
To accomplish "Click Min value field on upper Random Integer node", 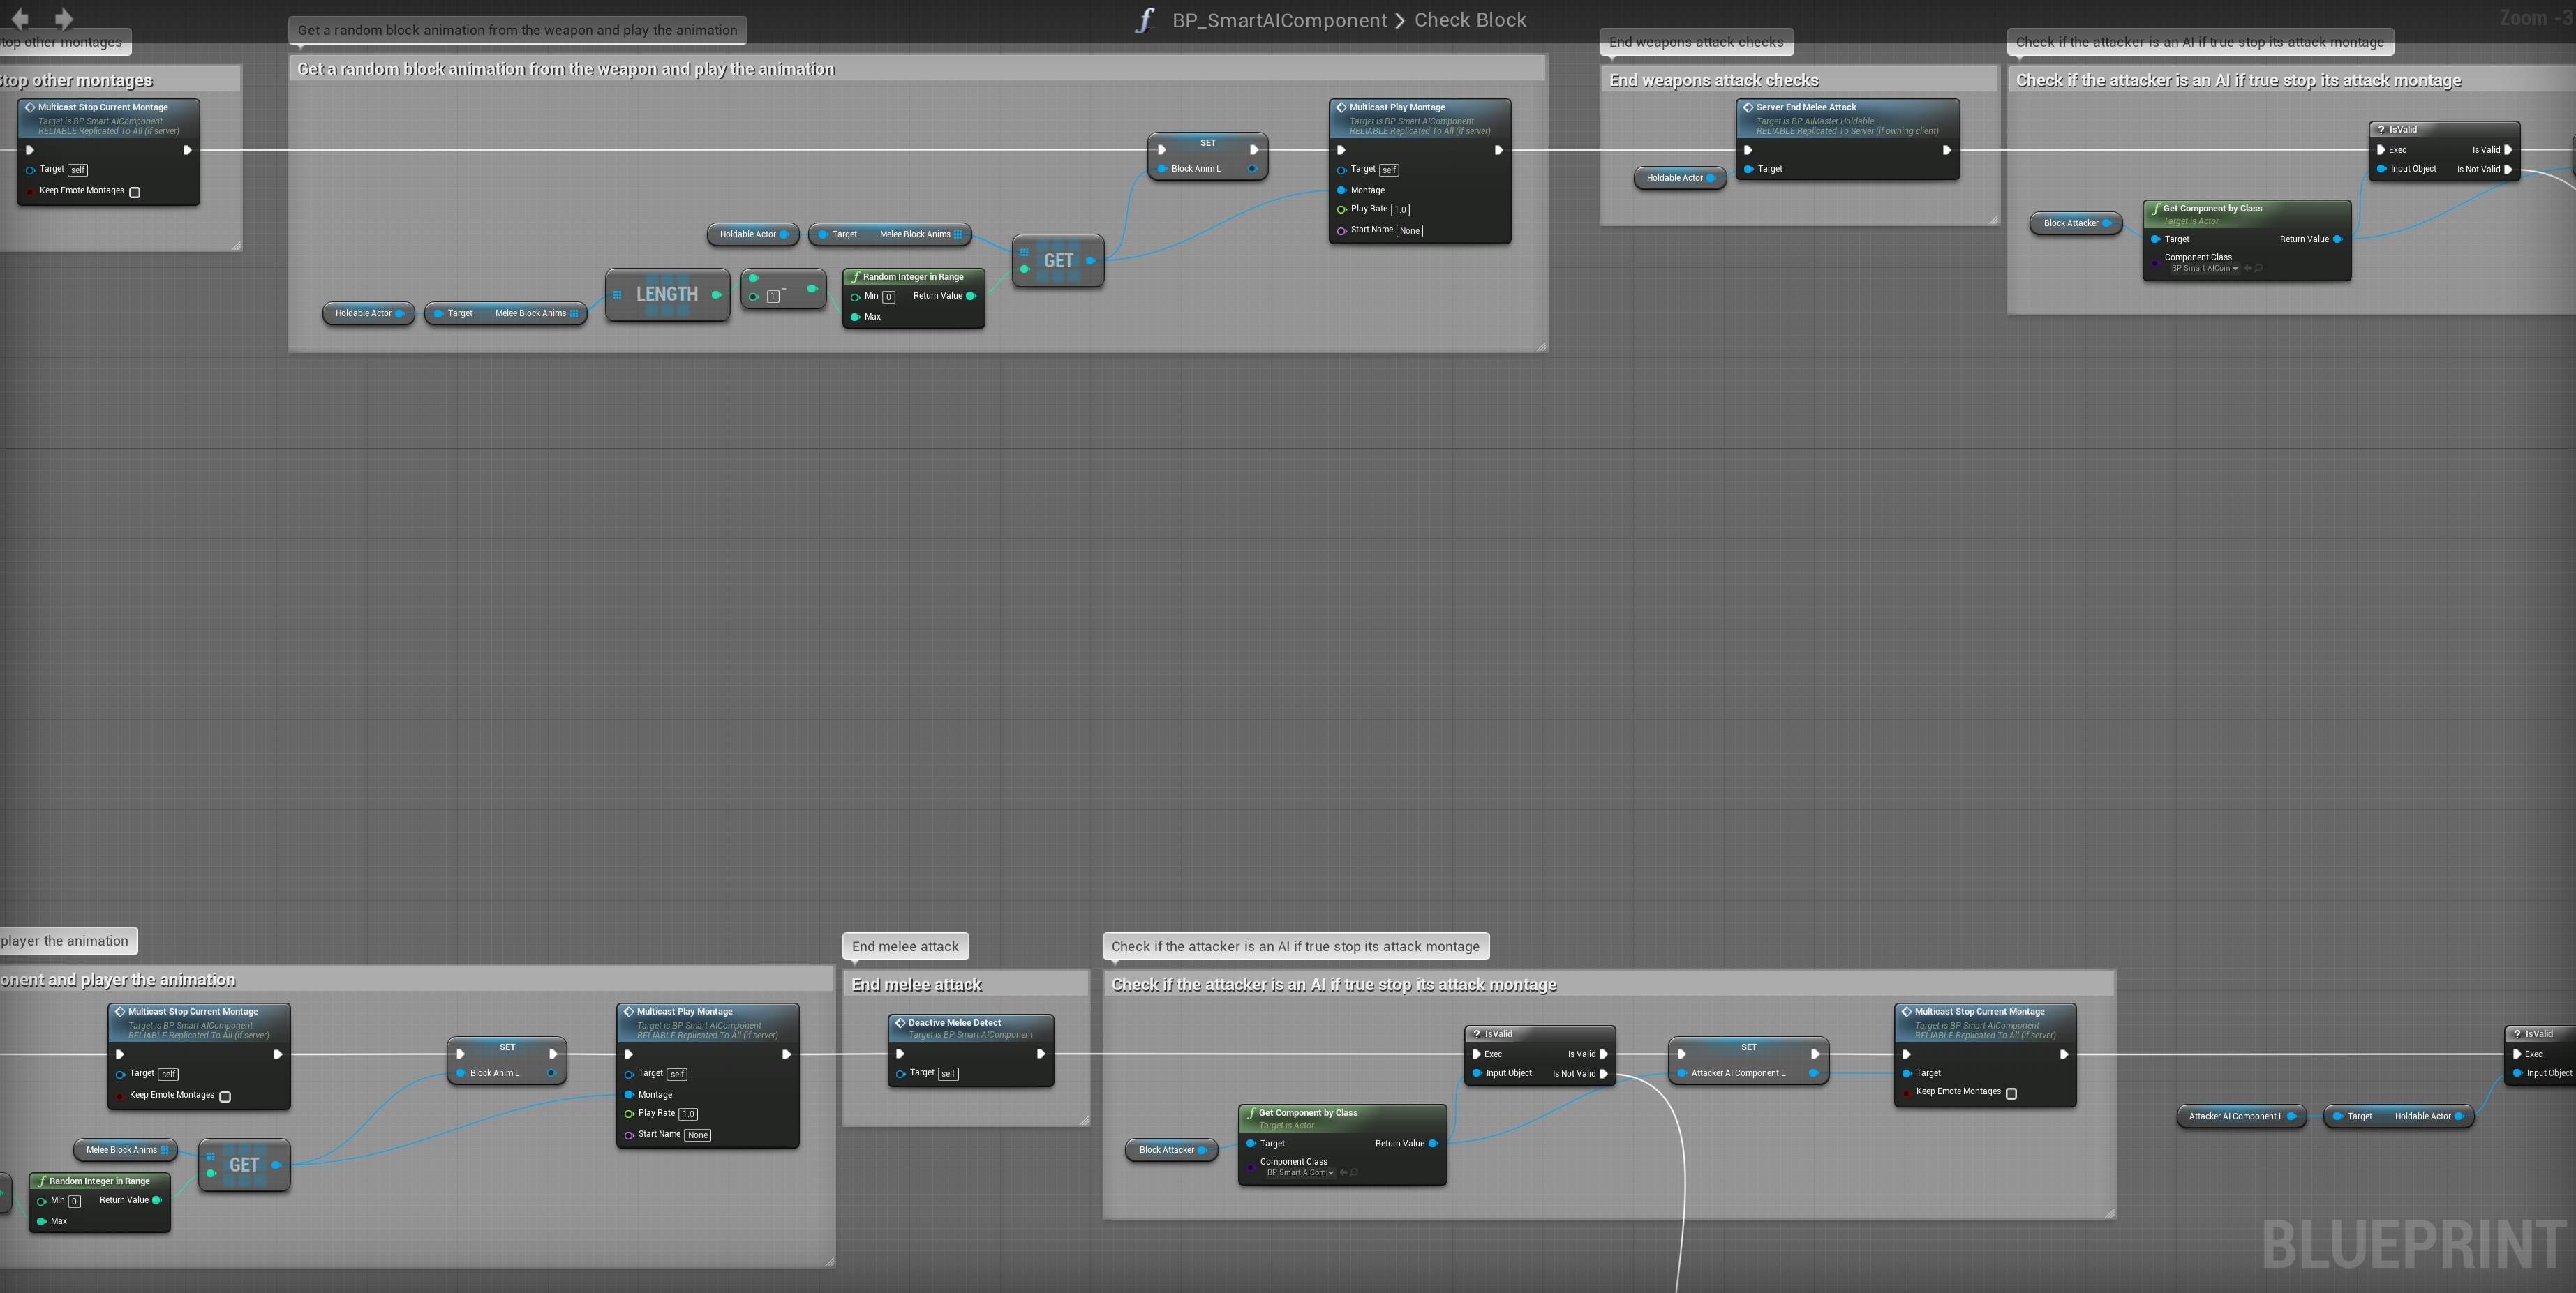I will (888, 297).
